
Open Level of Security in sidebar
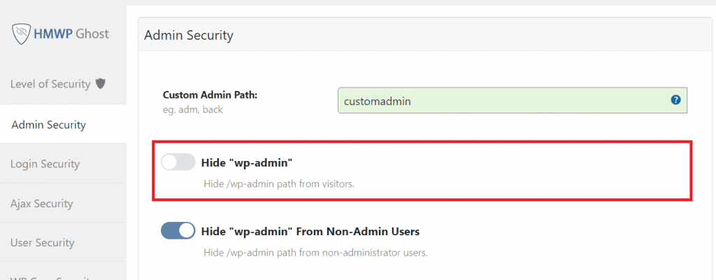50,84
